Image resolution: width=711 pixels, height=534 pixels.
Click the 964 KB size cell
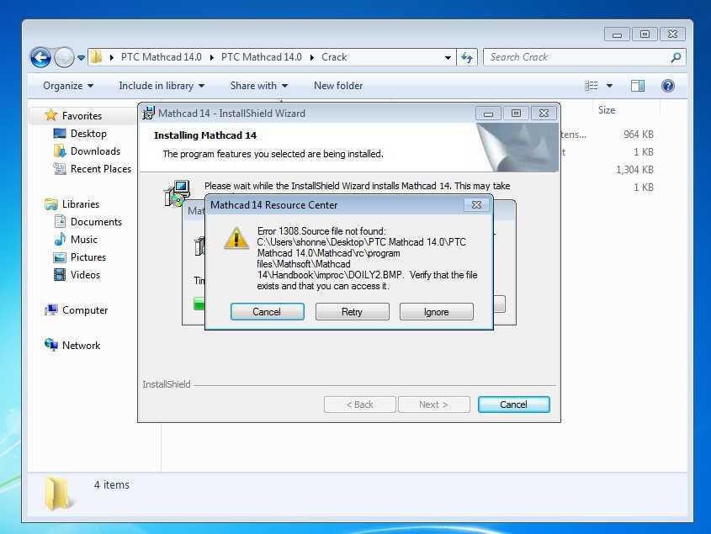click(639, 135)
